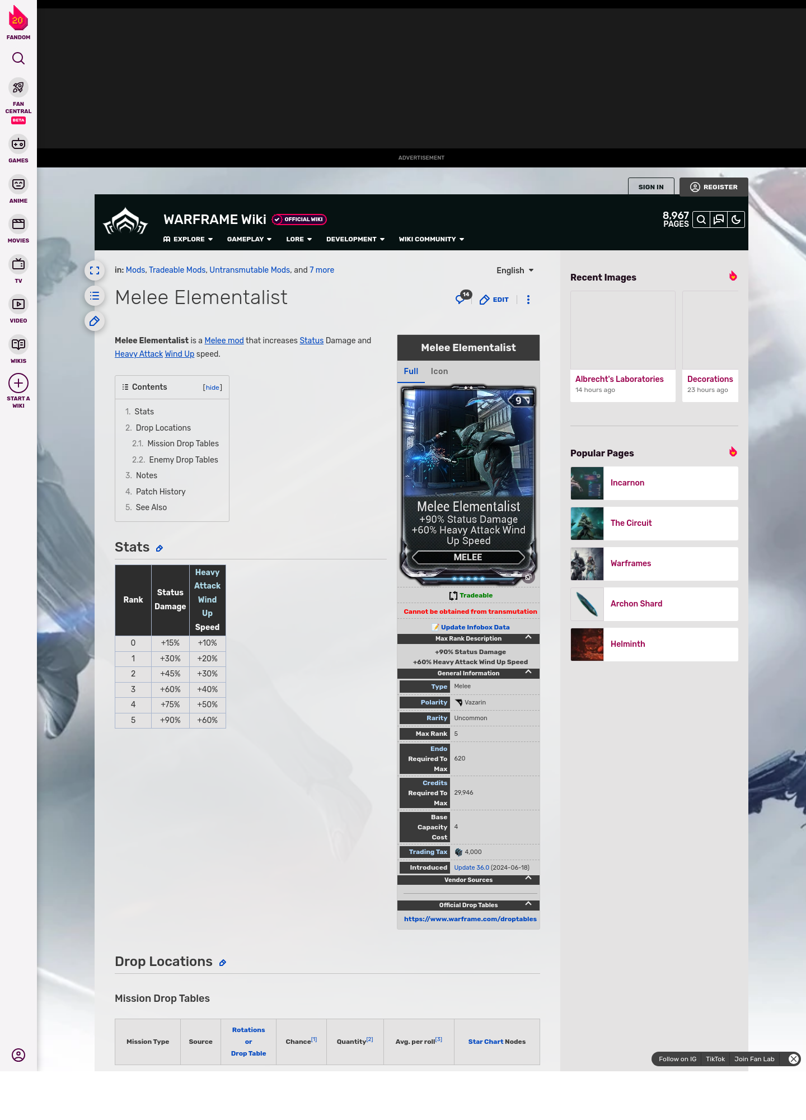The image size is (806, 1120).
Task: Open the Tradeable Mods category link
Action: (177, 270)
